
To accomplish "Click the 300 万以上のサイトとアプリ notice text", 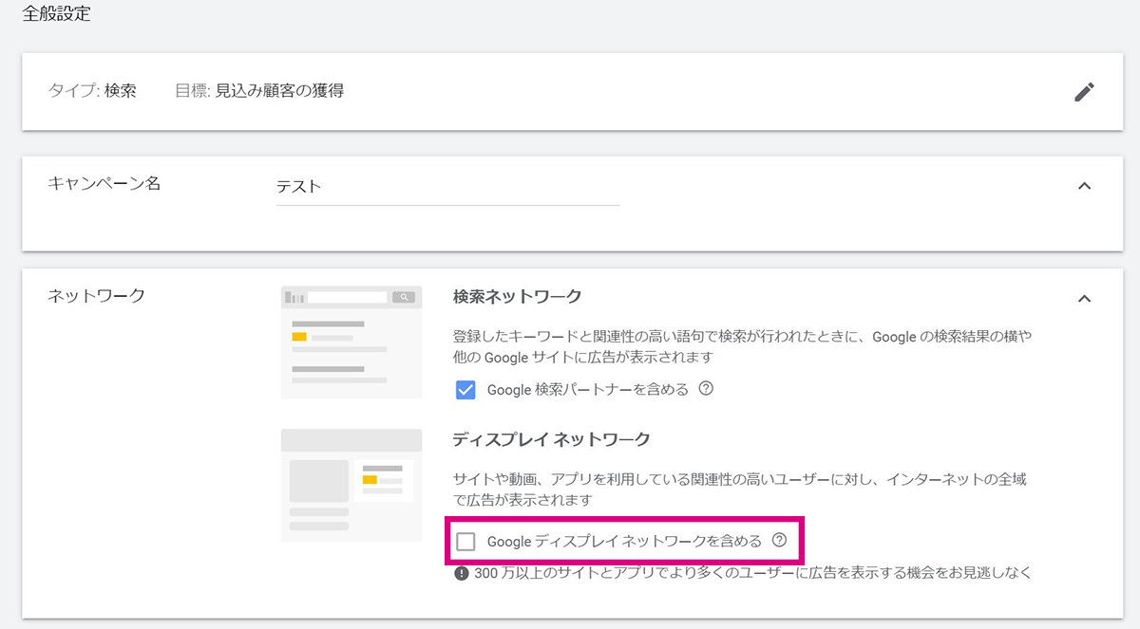I will 752,572.
